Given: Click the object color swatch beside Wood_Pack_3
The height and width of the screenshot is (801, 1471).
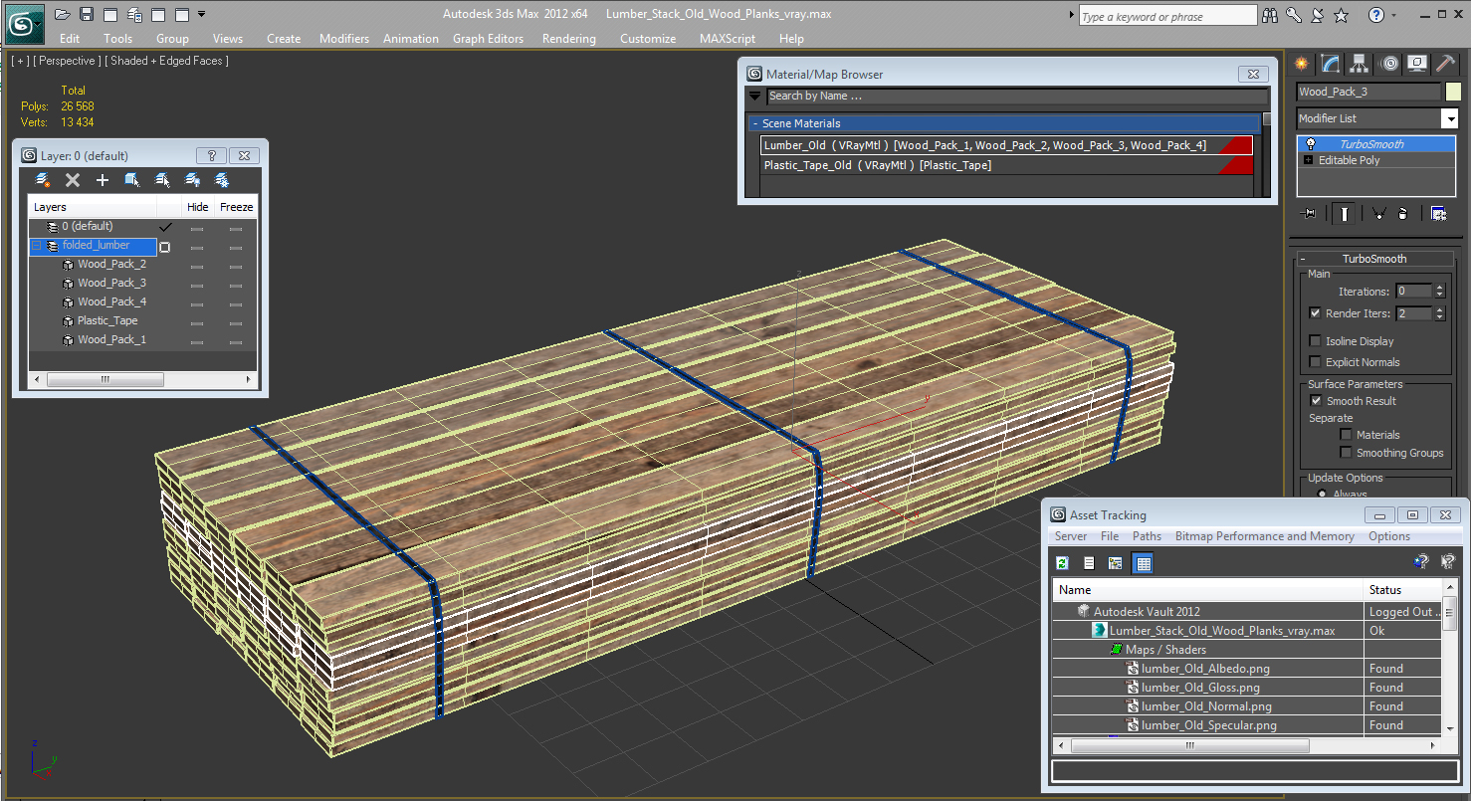Looking at the screenshot, I should (x=1453, y=92).
